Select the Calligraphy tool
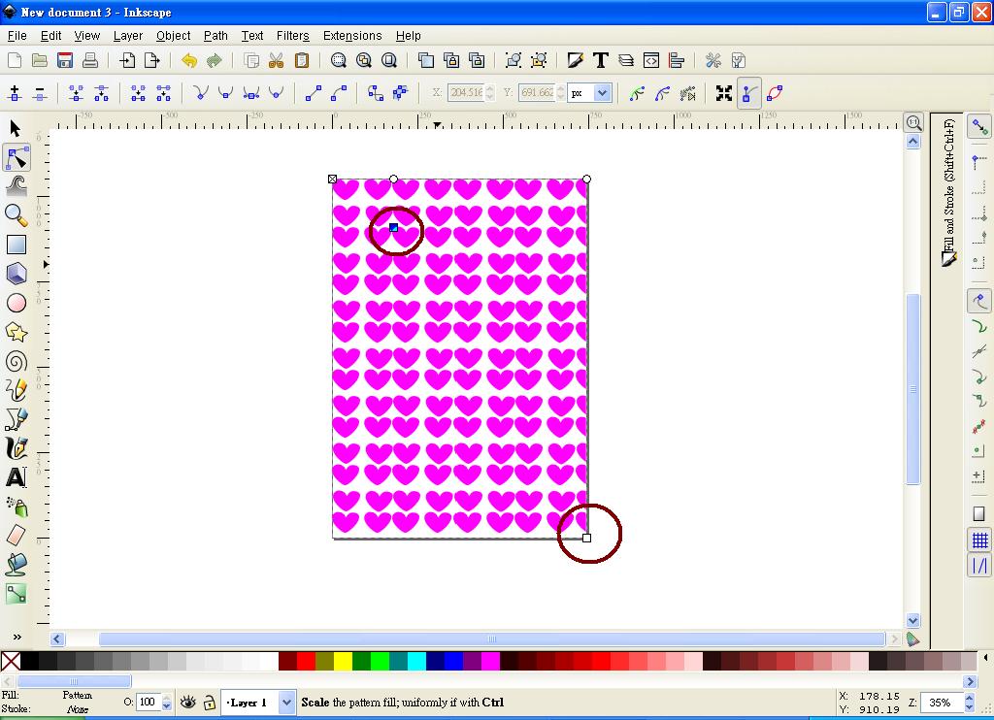The width and height of the screenshot is (994, 720). (16, 448)
